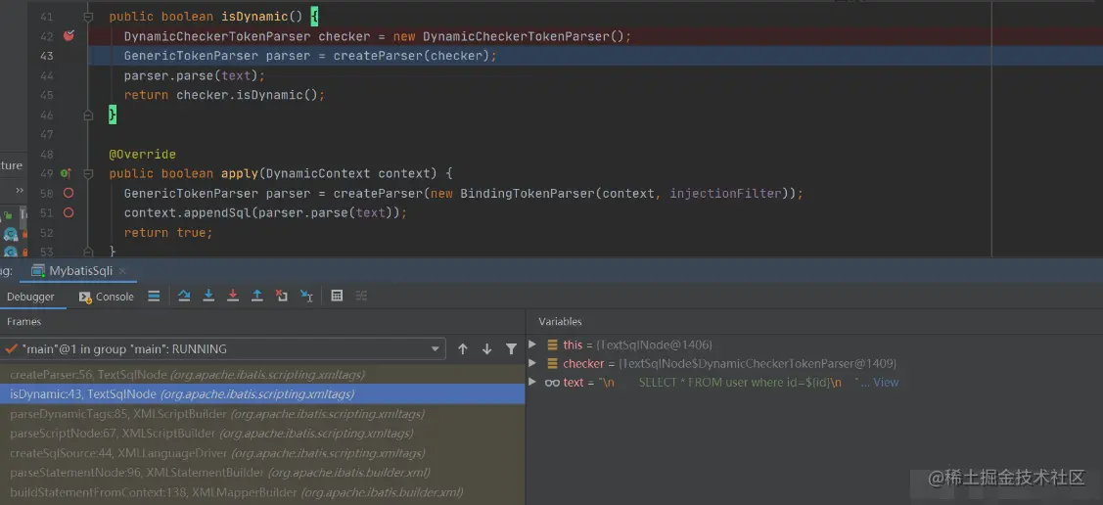Select the MybatisSqli debug session tab

[x=80, y=271]
